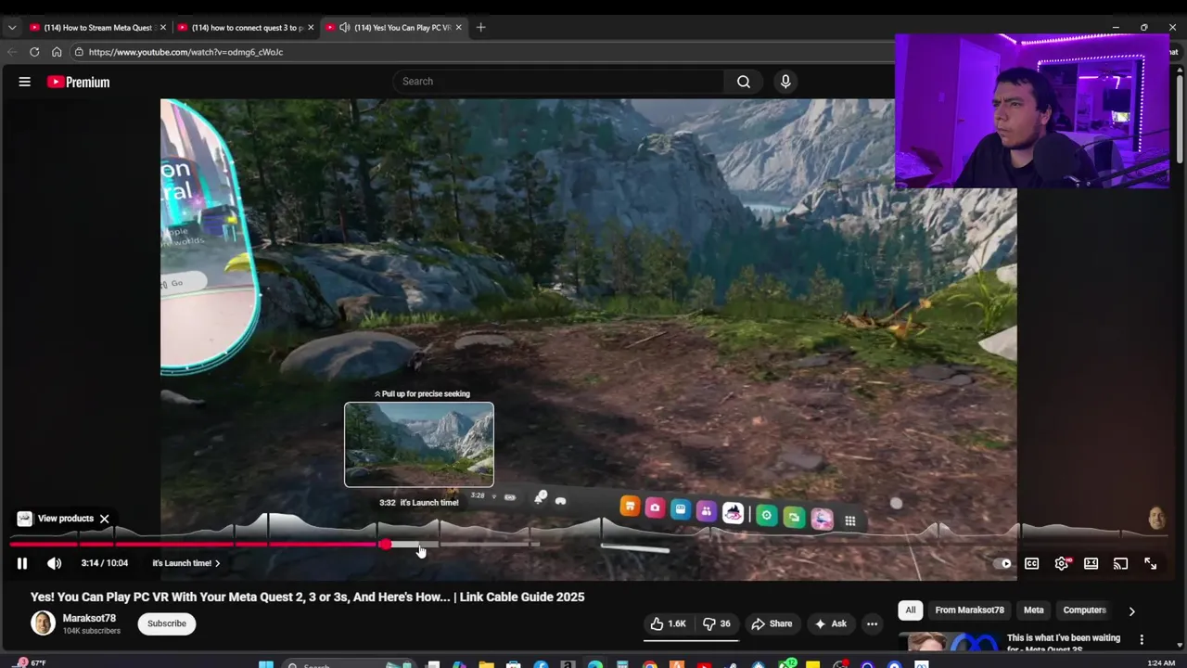Viewport: 1187px width, 668px height.
Task: Mute audio on the playing tab
Action: [x=345, y=28]
